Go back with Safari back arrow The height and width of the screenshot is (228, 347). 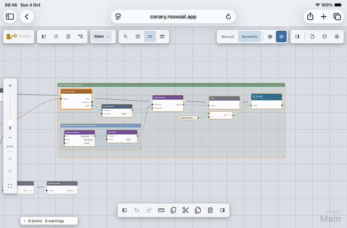pos(27,17)
